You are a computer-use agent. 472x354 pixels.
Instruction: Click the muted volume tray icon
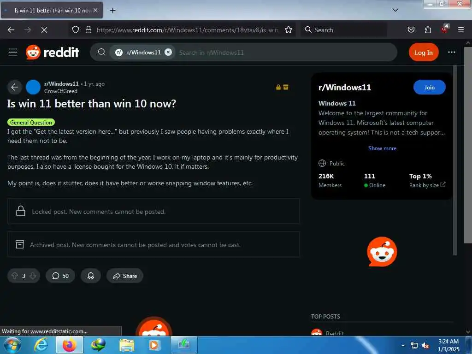[x=425, y=346]
